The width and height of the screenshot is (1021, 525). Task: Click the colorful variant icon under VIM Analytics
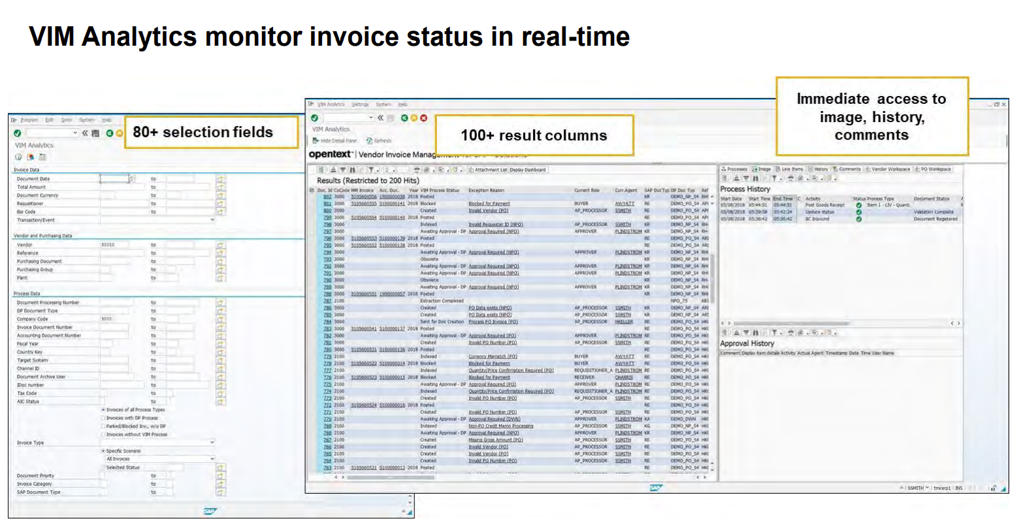tap(31, 157)
